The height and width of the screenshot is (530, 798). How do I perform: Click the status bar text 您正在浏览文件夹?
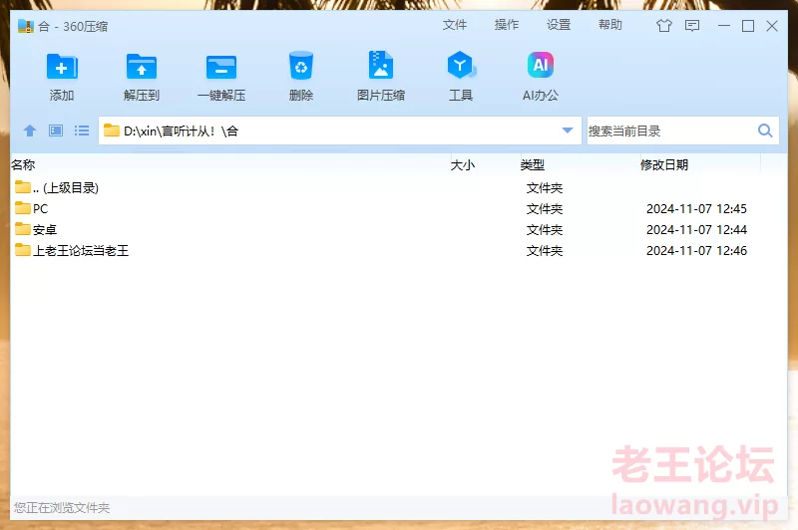point(62,508)
